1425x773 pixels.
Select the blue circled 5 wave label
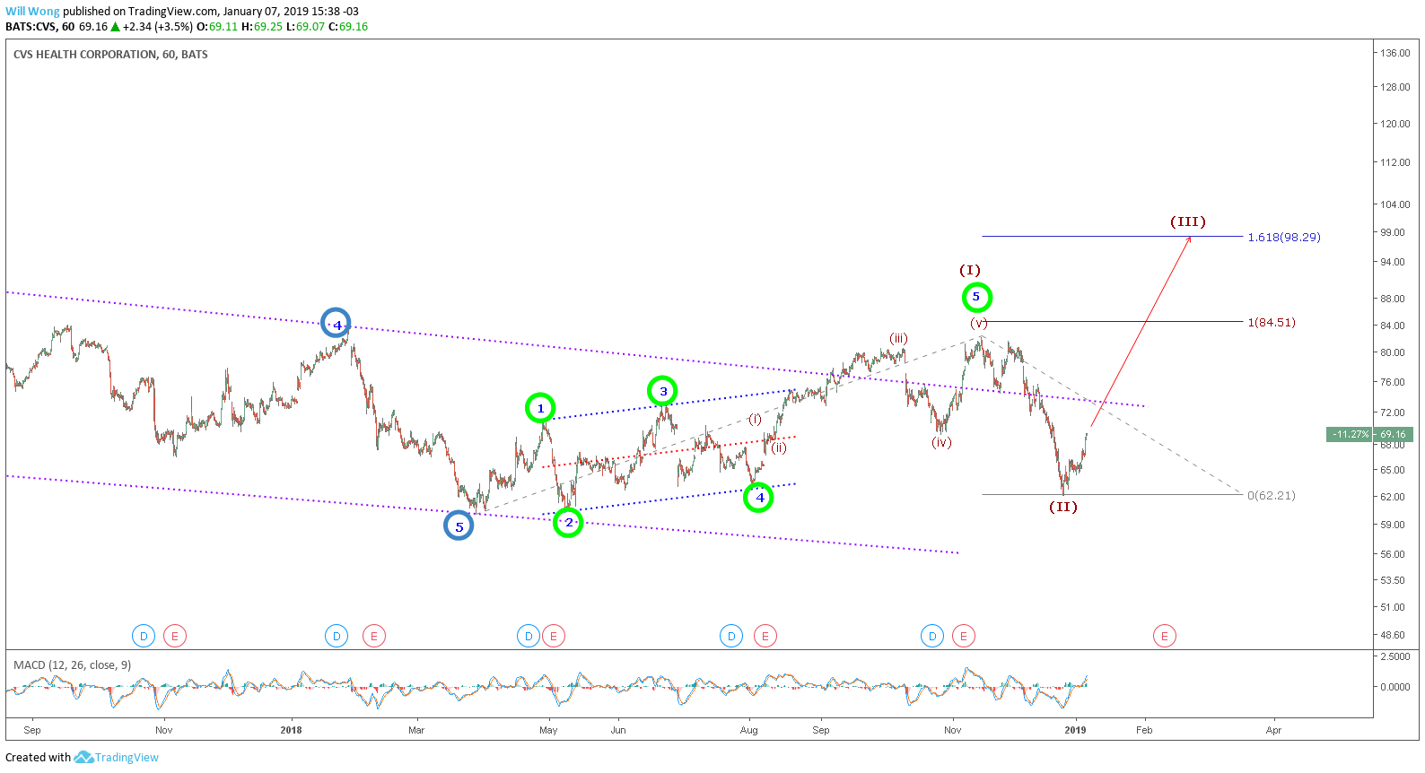pyautogui.click(x=459, y=526)
